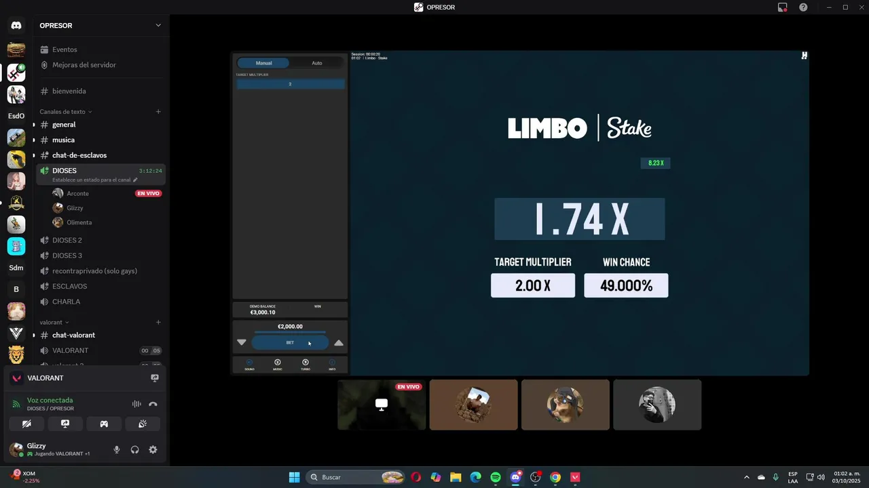Switch to the Auto tab
The image size is (869, 488).
317,63
